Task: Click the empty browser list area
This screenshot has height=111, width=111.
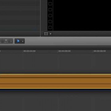Action: point(20,15)
